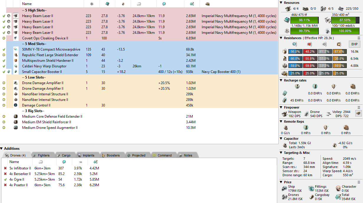Collapse the Resources panel

[281, 3]
